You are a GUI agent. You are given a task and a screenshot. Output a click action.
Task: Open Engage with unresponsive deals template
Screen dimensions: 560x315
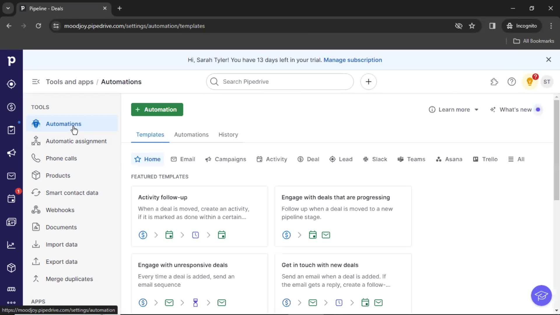click(x=199, y=283)
